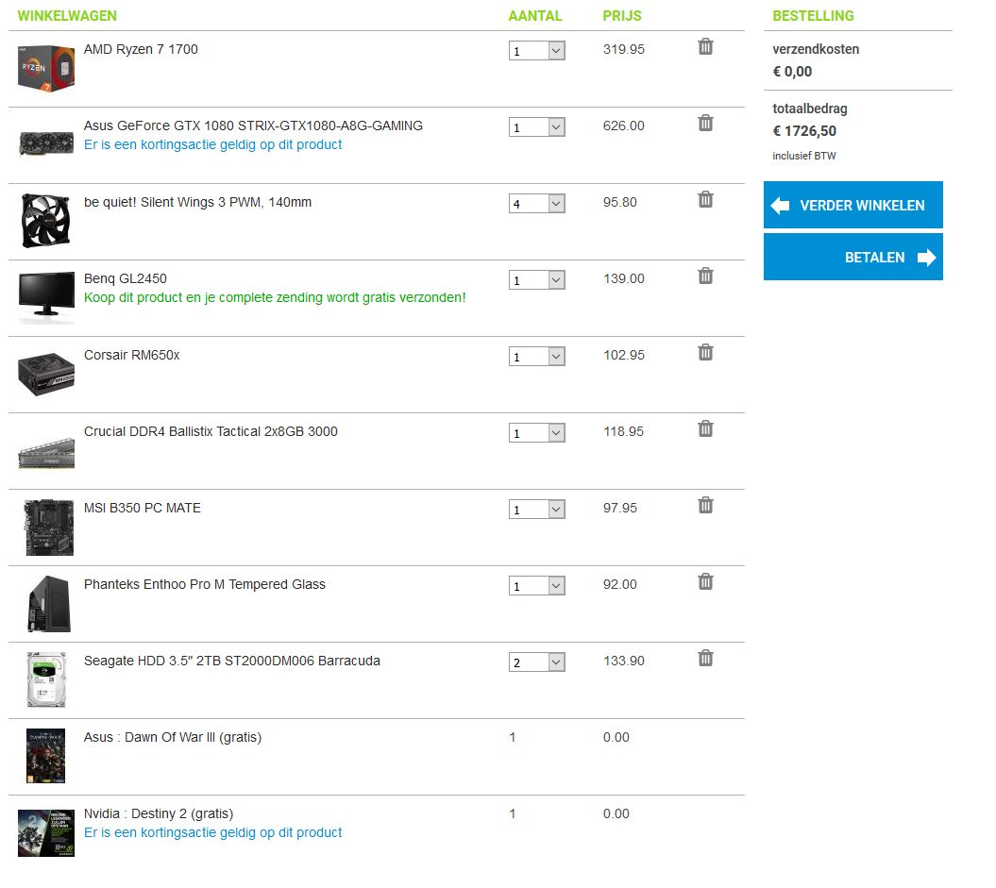Open Corsair RM650x product name
This screenshot has width=996, height=888.
tap(131, 355)
